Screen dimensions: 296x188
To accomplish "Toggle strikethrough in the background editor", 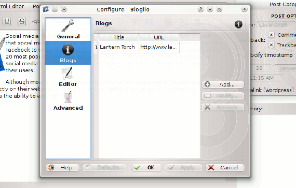I will point(21,21).
